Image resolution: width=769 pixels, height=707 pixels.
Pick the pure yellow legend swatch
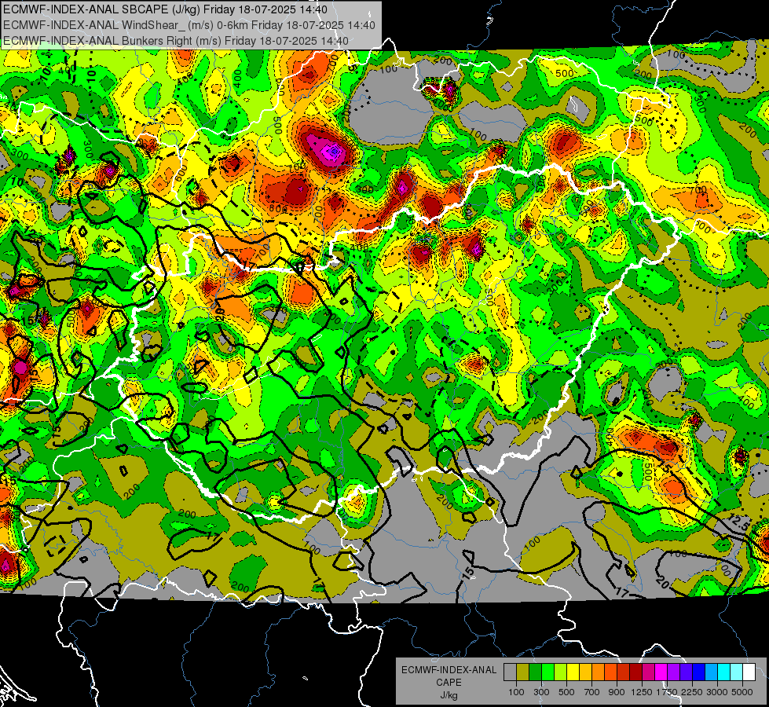point(573,672)
